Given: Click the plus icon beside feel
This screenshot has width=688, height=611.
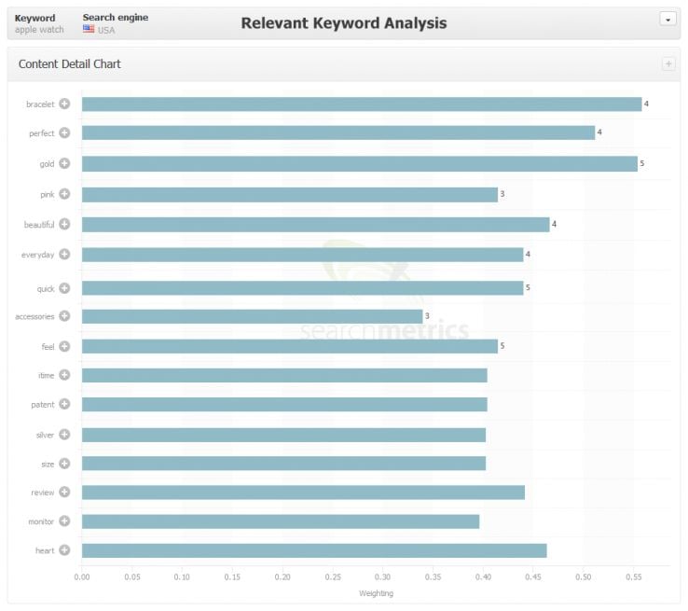Looking at the screenshot, I should [x=64, y=346].
